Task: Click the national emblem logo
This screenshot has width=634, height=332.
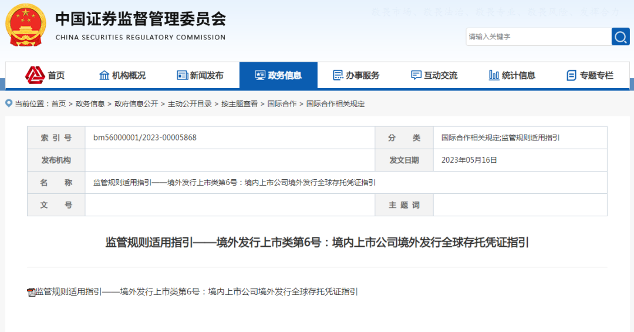Action: (25, 25)
